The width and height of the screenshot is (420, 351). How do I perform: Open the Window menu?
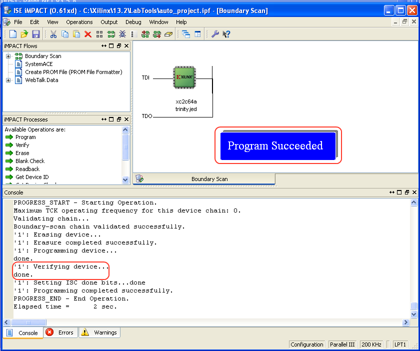click(x=158, y=22)
